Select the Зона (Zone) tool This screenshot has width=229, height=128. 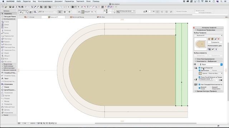(9, 59)
